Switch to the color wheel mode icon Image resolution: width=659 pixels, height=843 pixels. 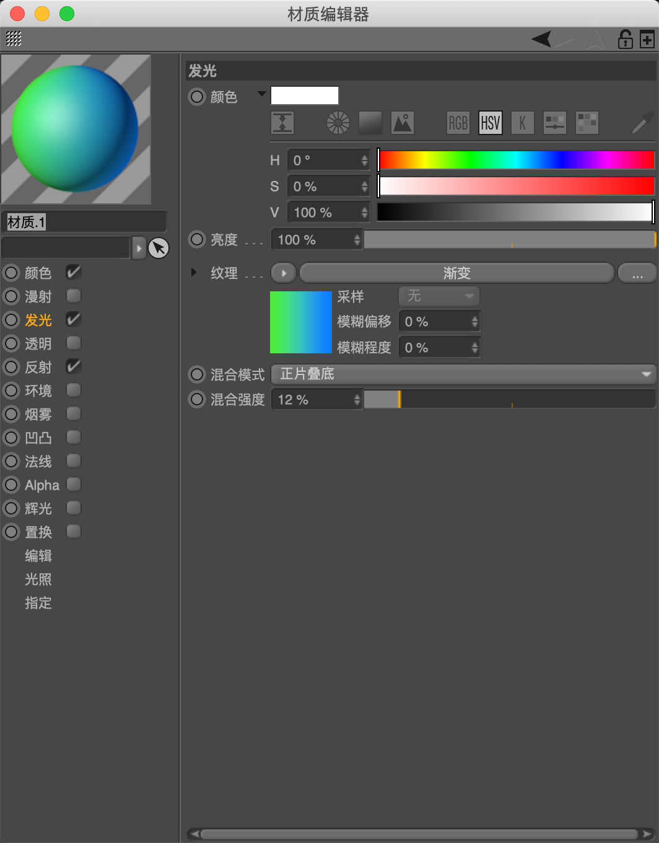pyautogui.click(x=338, y=123)
